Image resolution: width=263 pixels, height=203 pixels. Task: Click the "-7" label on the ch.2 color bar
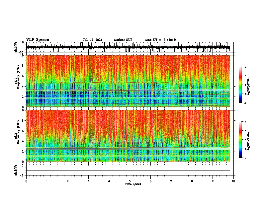coord(245,158)
